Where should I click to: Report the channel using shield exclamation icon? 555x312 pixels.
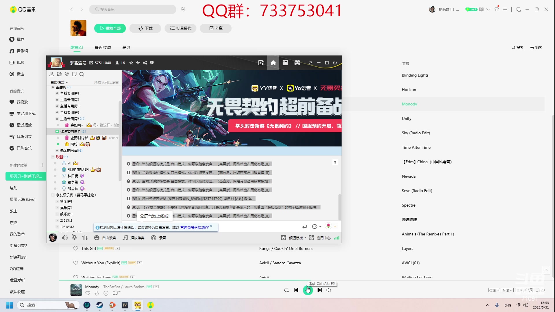click(152, 63)
